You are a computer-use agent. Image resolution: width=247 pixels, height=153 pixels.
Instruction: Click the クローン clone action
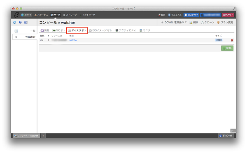coord(207,23)
